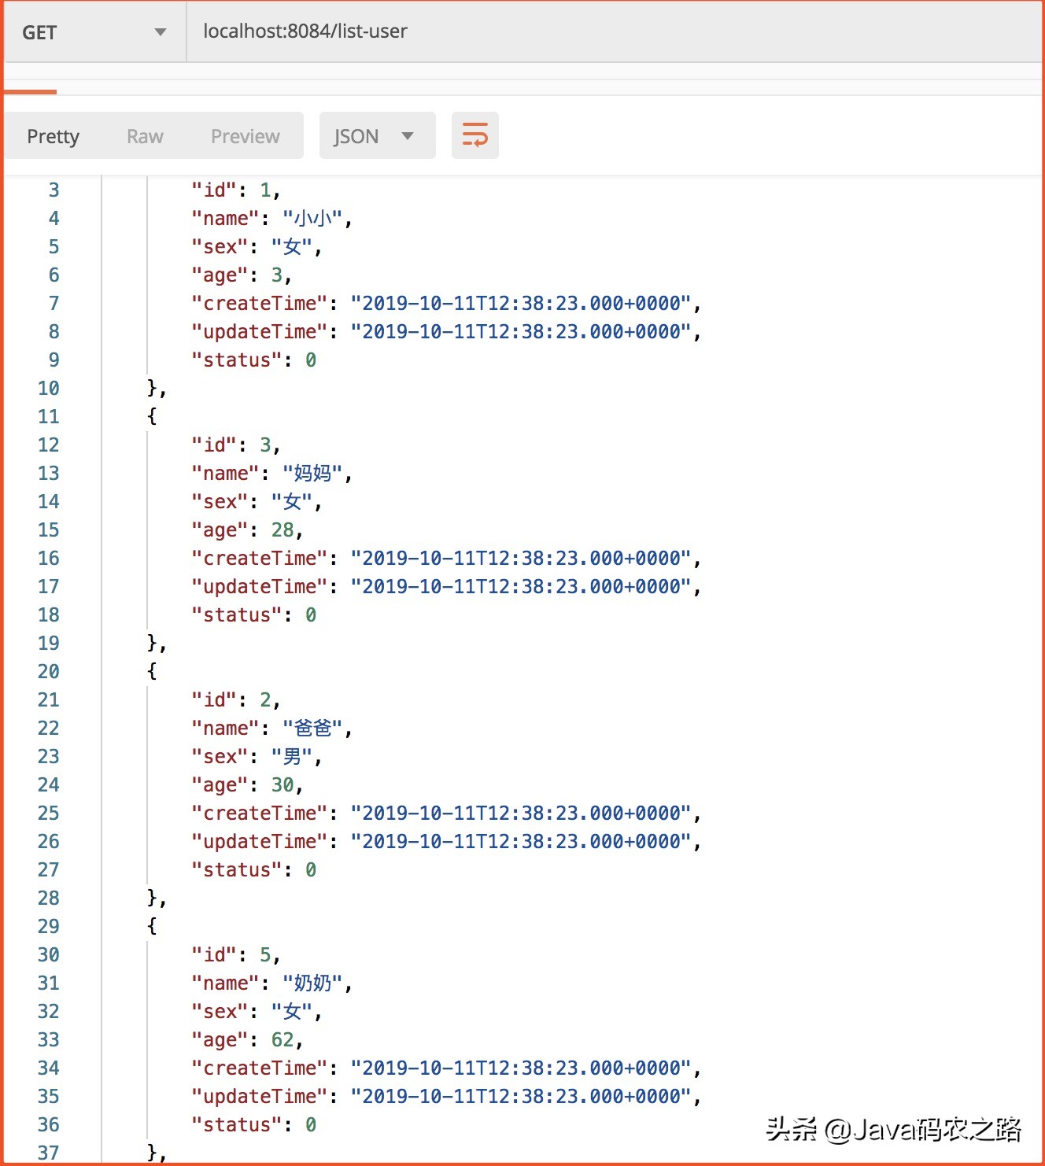Click line number 20 in the gutter

(49, 672)
